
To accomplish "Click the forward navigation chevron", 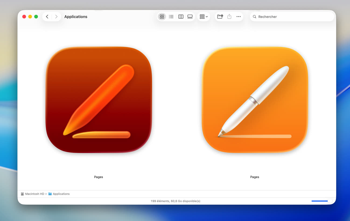I will point(56,17).
